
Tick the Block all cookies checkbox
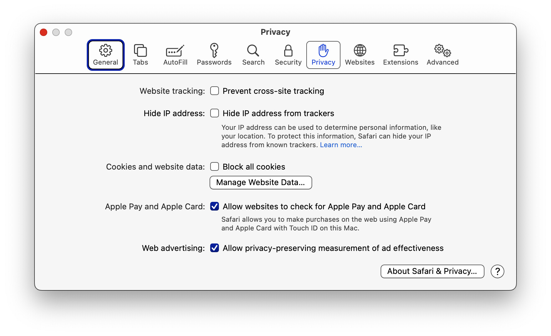click(x=215, y=167)
